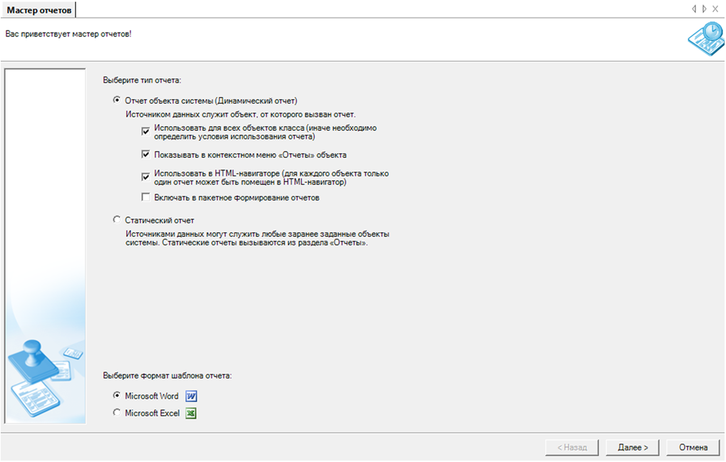Viewport: 726px width, 462px height.
Task: Switch to the «Мастер отчетов» tab
Action: [38, 9]
